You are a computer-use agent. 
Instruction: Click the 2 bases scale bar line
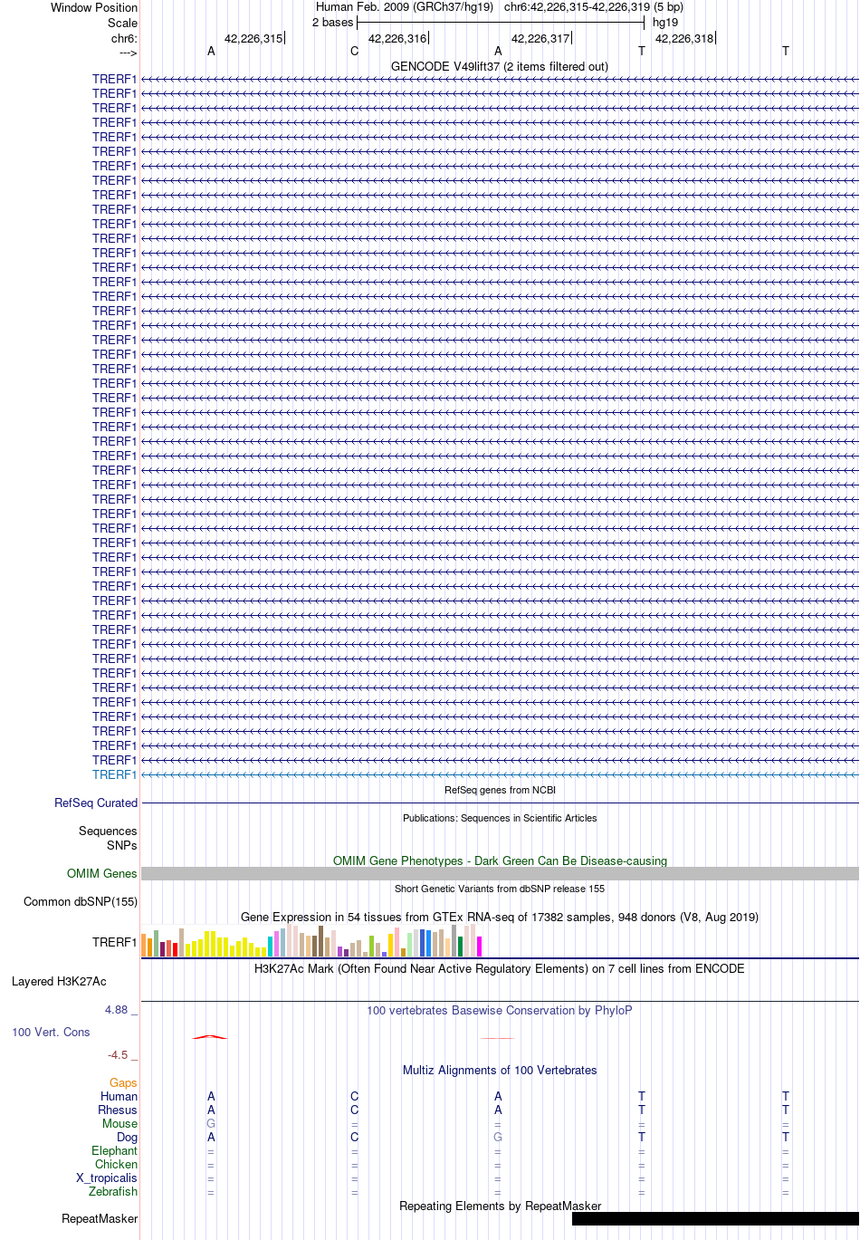[501, 23]
